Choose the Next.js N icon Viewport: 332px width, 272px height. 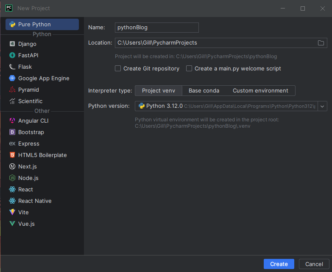[x=12, y=166]
